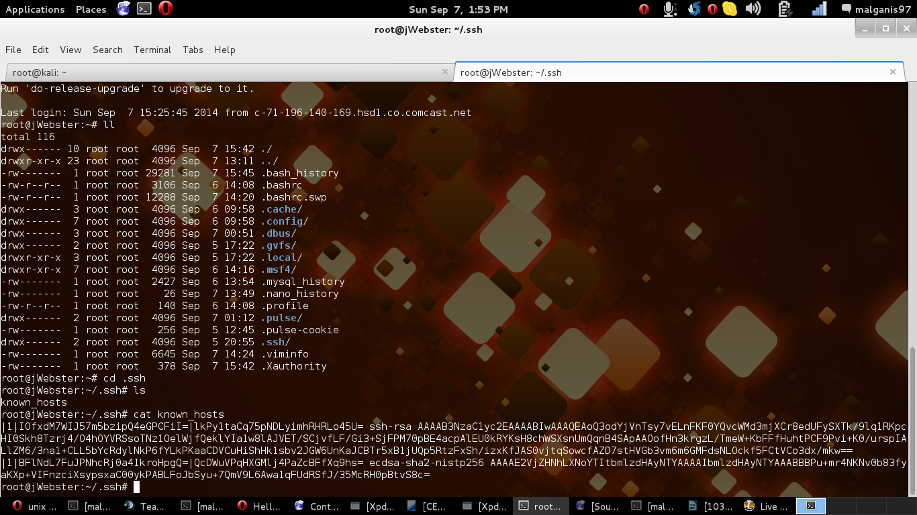Switch to the '[Sou...' taskbar window
Viewport: 917px width, 515px height.
[597, 506]
